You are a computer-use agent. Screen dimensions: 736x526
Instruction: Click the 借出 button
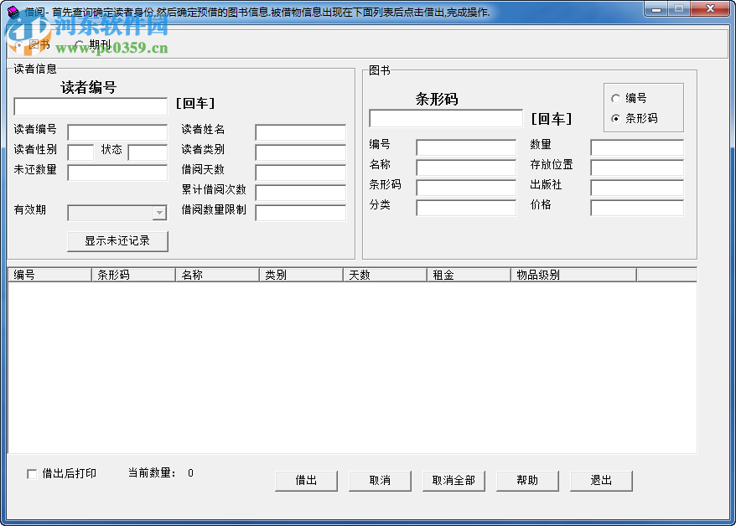[x=306, y=480]
